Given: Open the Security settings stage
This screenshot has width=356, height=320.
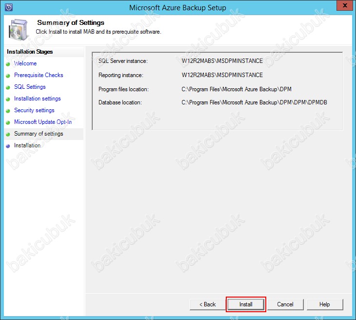Looking at the screenshot, I should 34,110.
